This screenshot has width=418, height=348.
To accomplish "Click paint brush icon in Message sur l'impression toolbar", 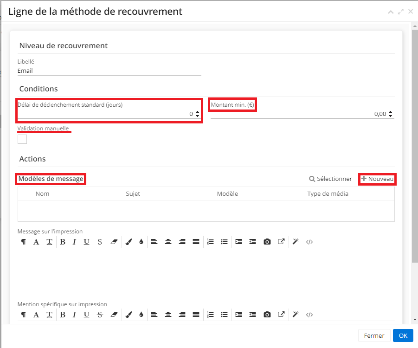I will 129,242.
